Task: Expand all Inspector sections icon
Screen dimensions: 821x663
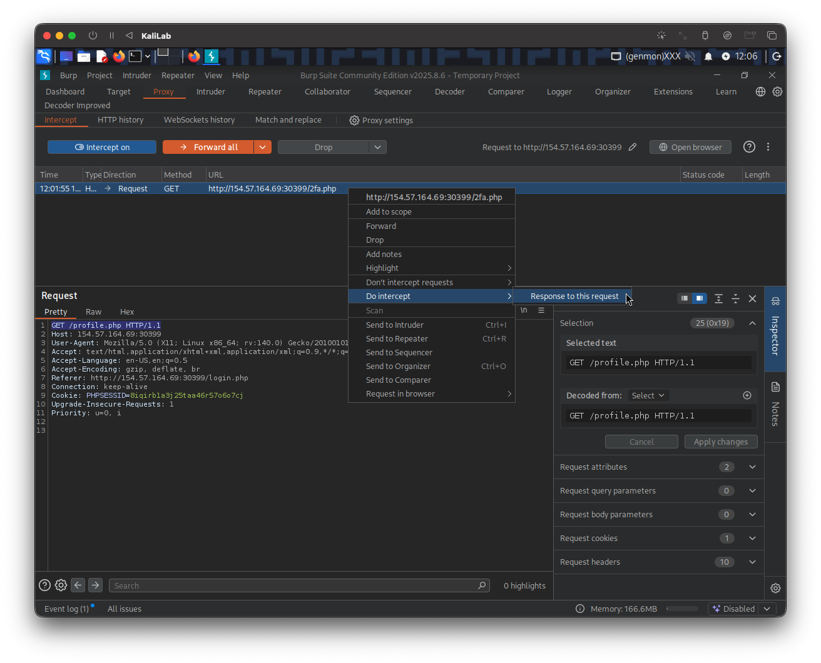Action: pyautogui.click(x=718, y=298)
